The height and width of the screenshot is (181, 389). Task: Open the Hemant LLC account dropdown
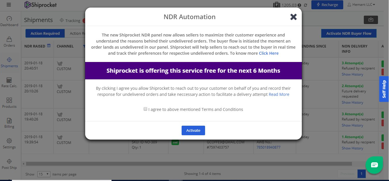[x=361, y=5]
